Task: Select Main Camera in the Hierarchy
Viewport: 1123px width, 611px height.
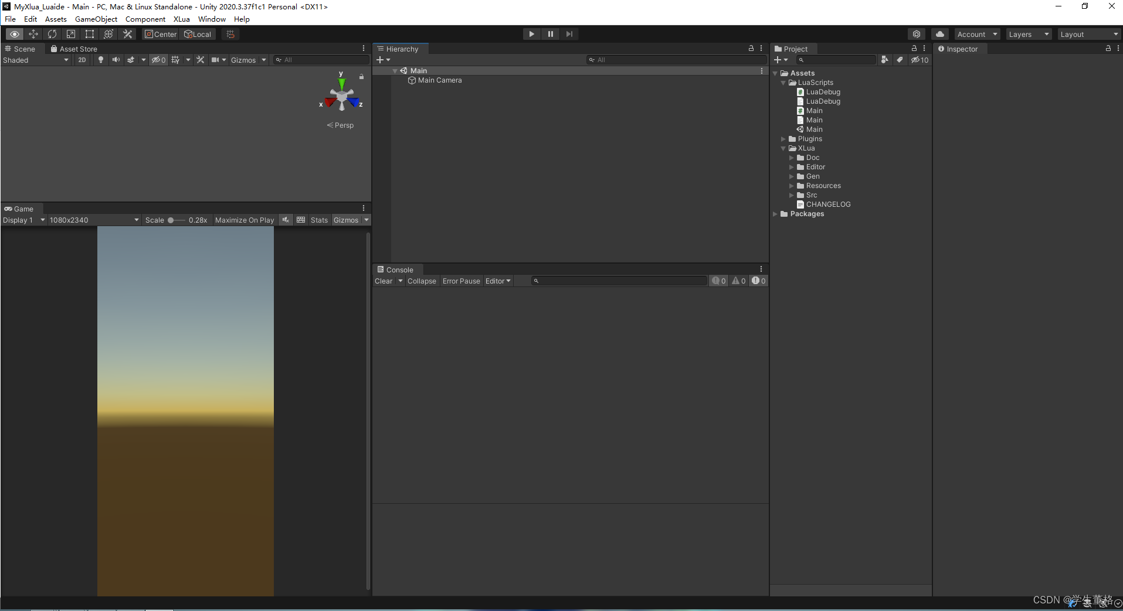Action: point(439,80)
